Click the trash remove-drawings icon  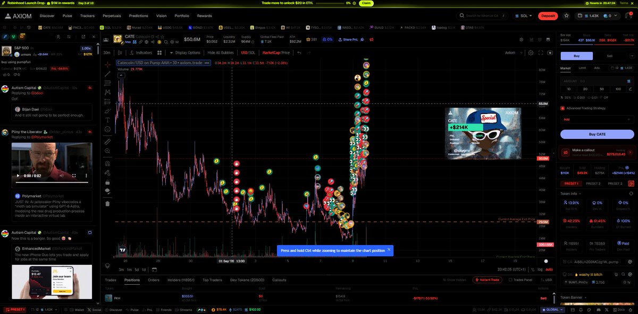pyautogui.click(x=107, y=203)
